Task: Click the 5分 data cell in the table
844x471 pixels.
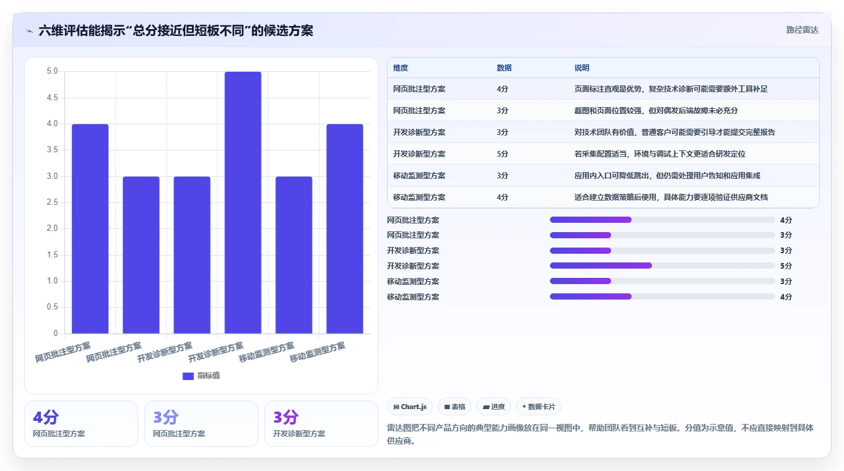Action: tap(502, 154)
